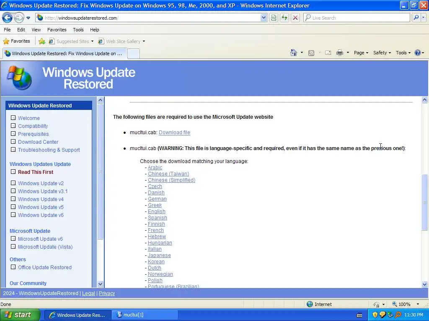Click the RSS feeds icon
Image resolution: width=429 pixels, height=321 pixels.
[311, 53]
